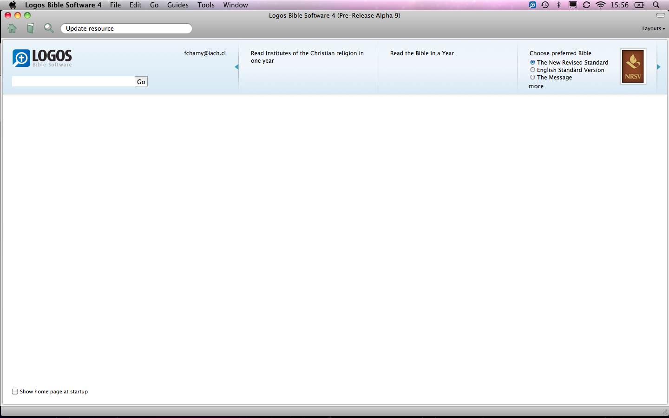Open Time Machine menu bar icon

(545, 5)
